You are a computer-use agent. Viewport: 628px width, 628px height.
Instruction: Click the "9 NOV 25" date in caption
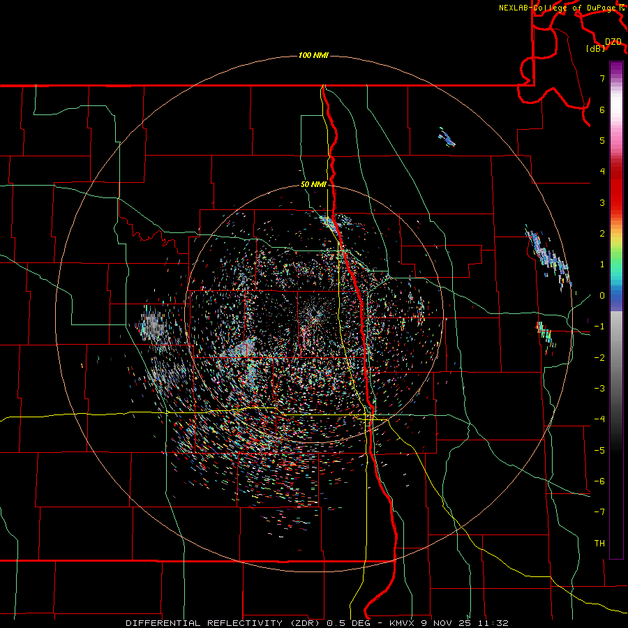pos(446,623)
